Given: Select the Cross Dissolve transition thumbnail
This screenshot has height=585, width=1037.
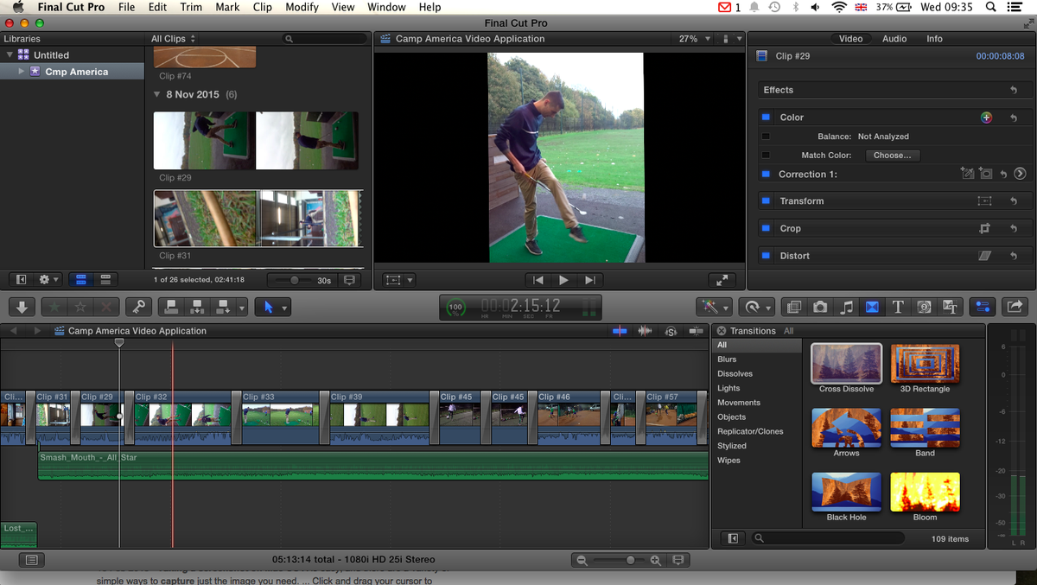Looking at the screenshot, I should [845, 363].
